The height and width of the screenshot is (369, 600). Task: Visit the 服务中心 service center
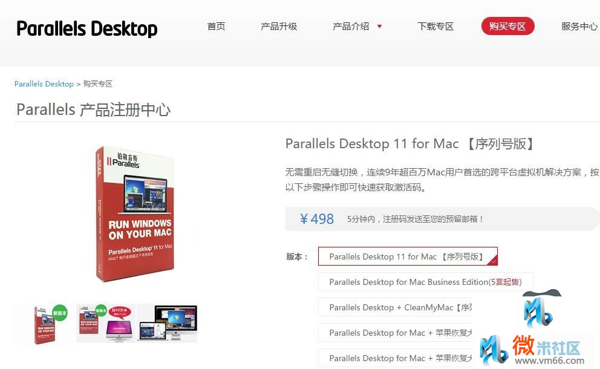click(579, 27)
